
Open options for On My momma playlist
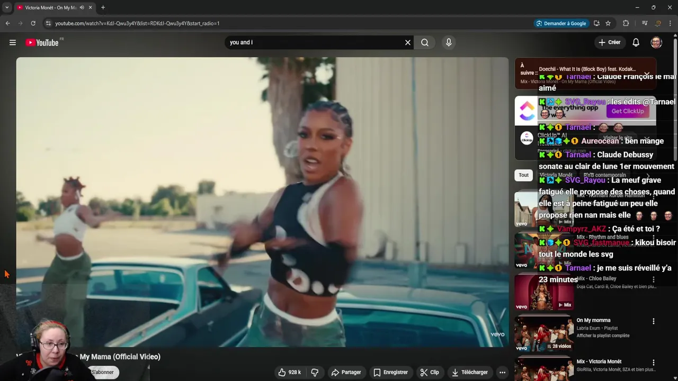coord(653,321)
